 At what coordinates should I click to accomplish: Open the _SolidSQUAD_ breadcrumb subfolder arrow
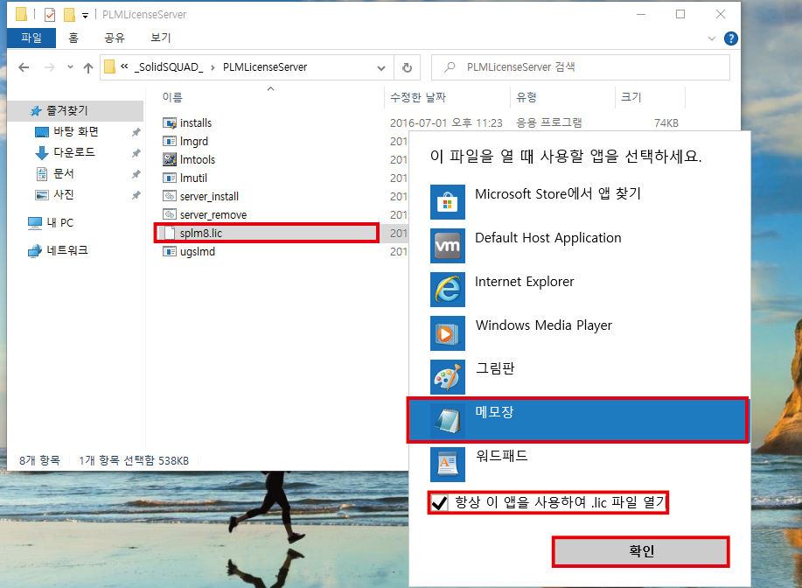(x=213, y=67)
